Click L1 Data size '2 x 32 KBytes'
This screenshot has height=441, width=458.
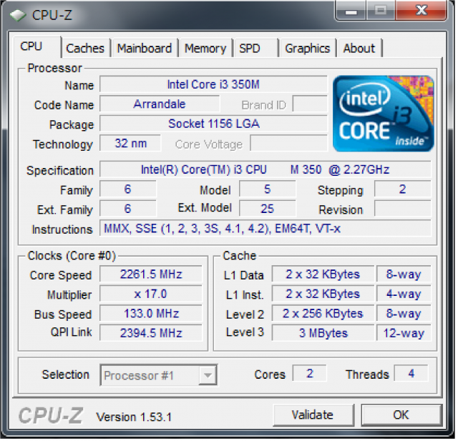(324, 275)
